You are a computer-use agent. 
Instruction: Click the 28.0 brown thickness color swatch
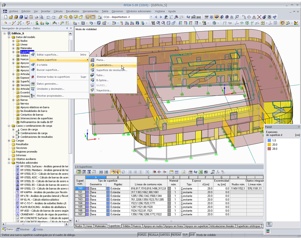pos(269,149)
